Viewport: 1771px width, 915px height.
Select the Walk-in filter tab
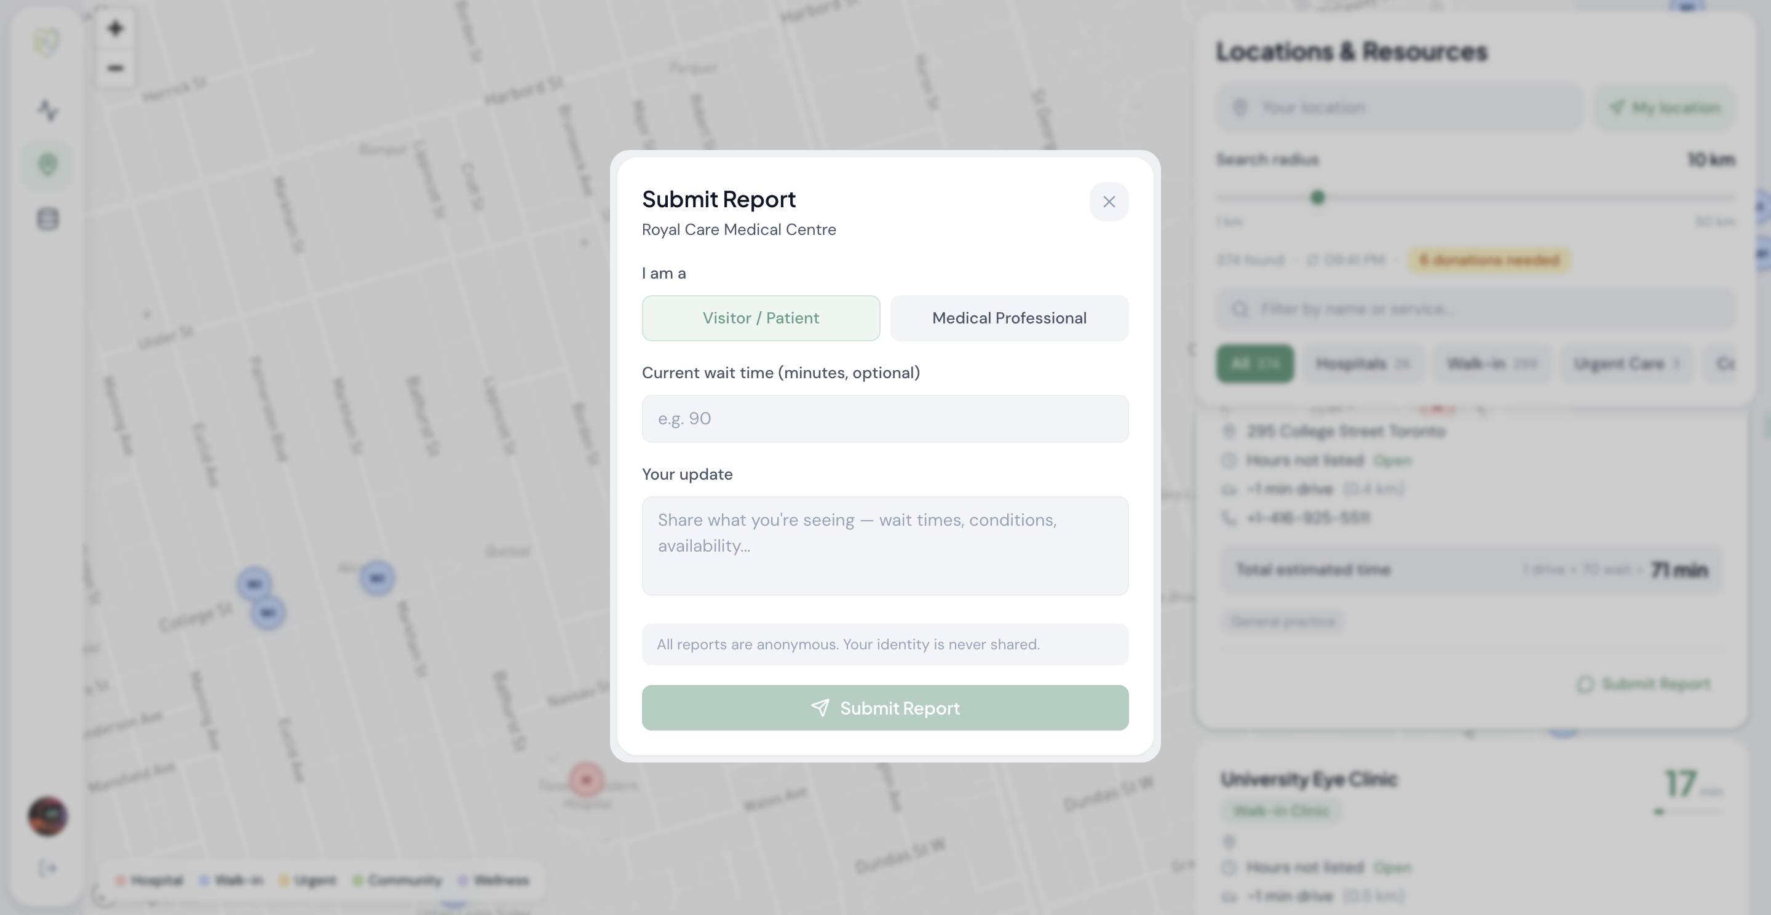1491,363
